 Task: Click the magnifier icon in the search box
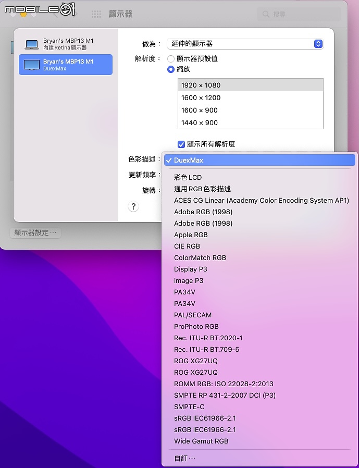[x=266, y=14]
